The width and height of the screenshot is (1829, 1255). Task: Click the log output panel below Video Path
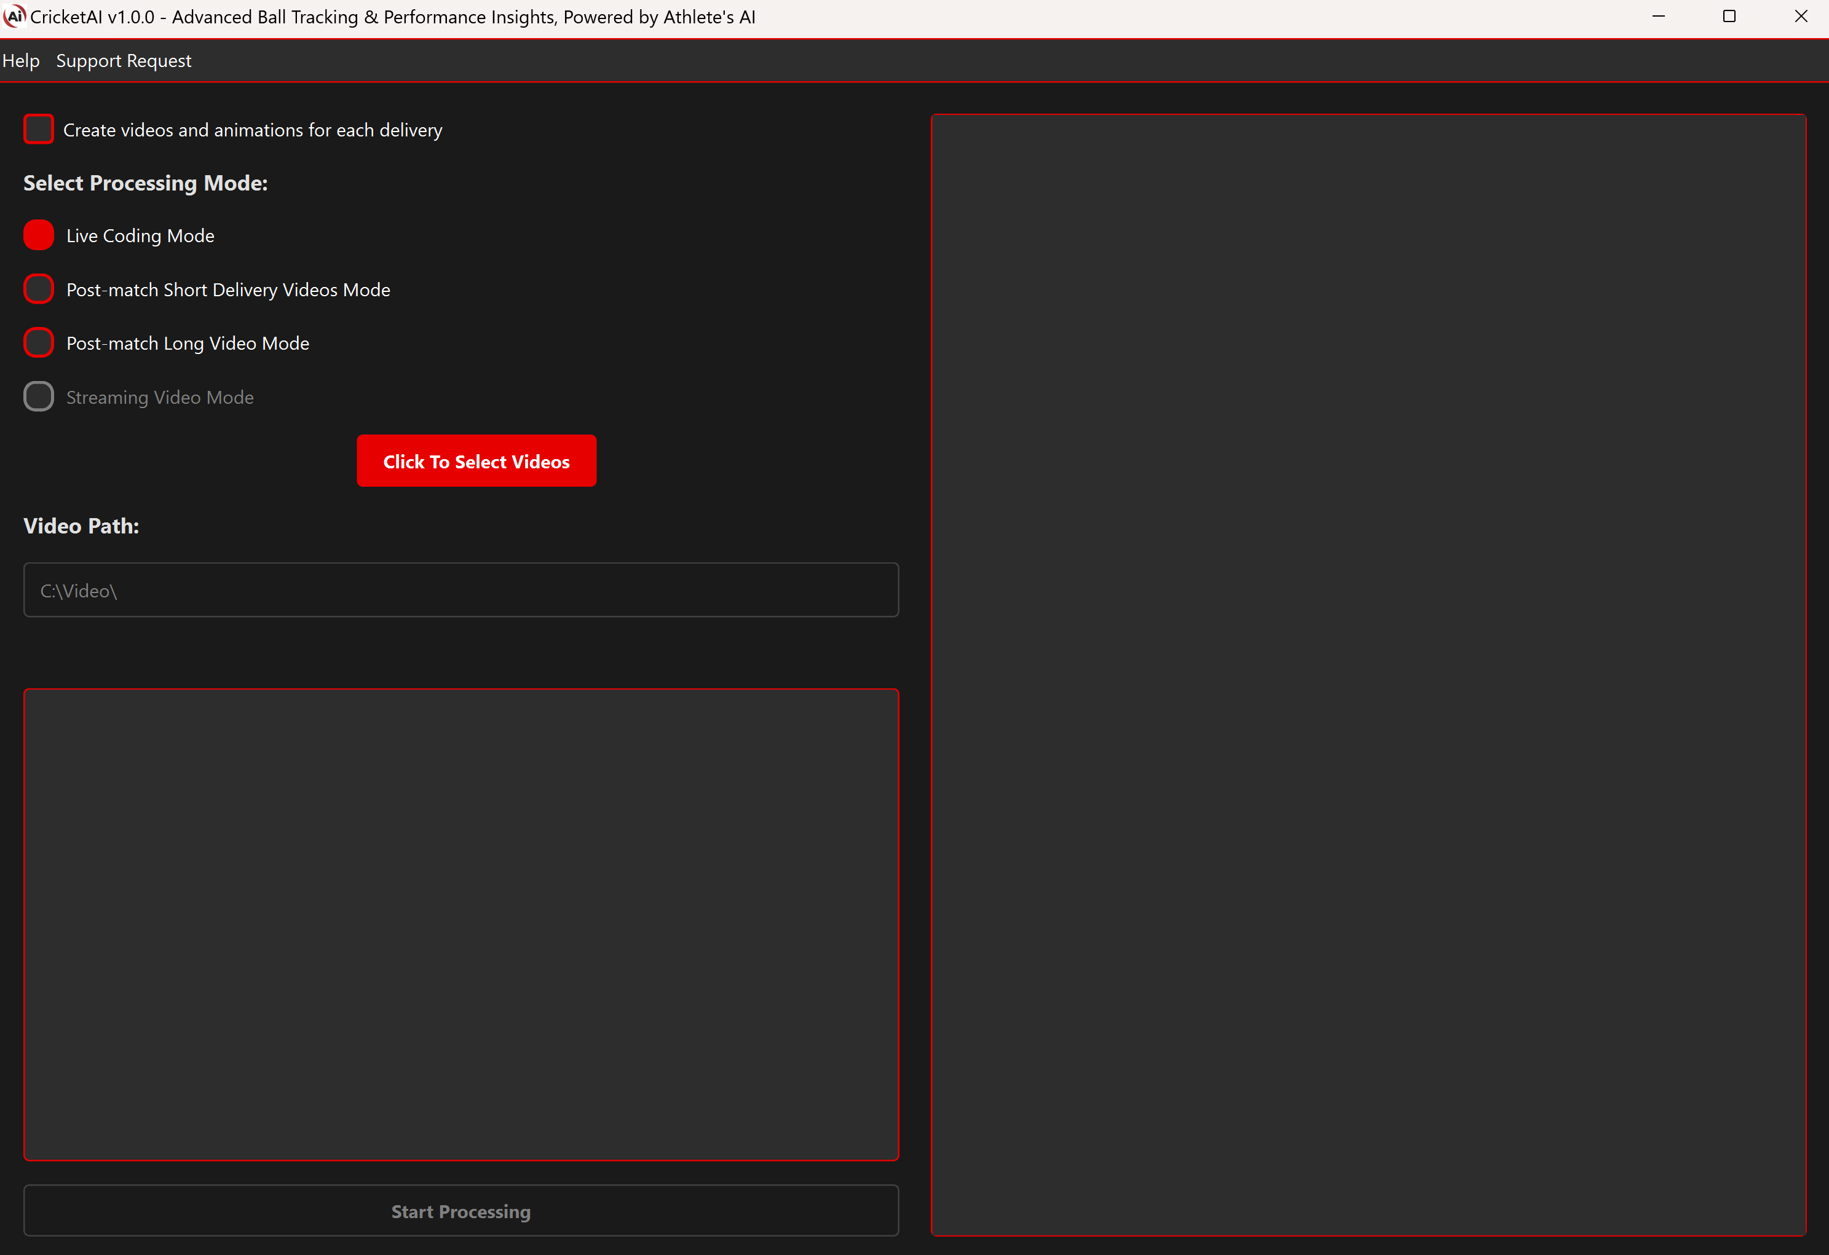tap(461, 924)
